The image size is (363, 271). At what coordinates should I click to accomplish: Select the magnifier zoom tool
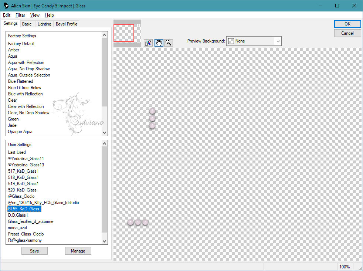tap(169, 43)
